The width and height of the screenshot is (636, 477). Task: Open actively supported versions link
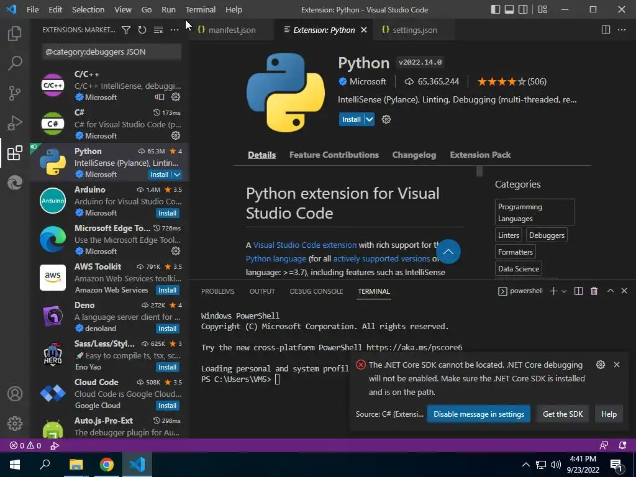pos(381,259)
